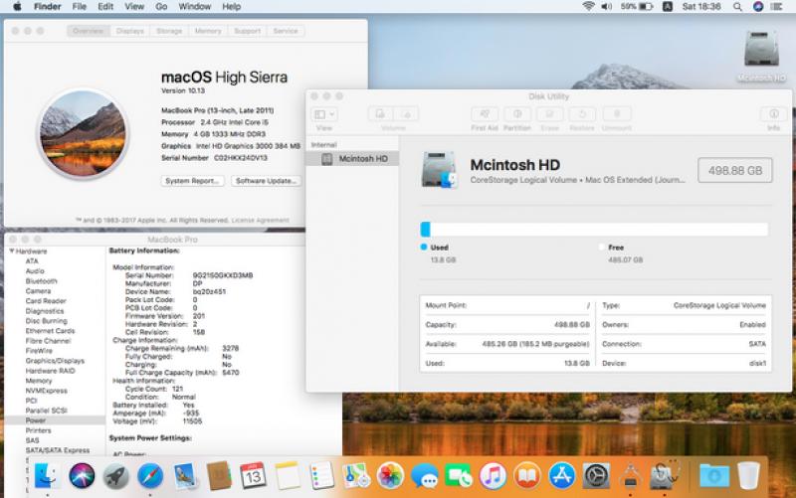
Task: Open Photos from the Dock
Action: (390, 476)
